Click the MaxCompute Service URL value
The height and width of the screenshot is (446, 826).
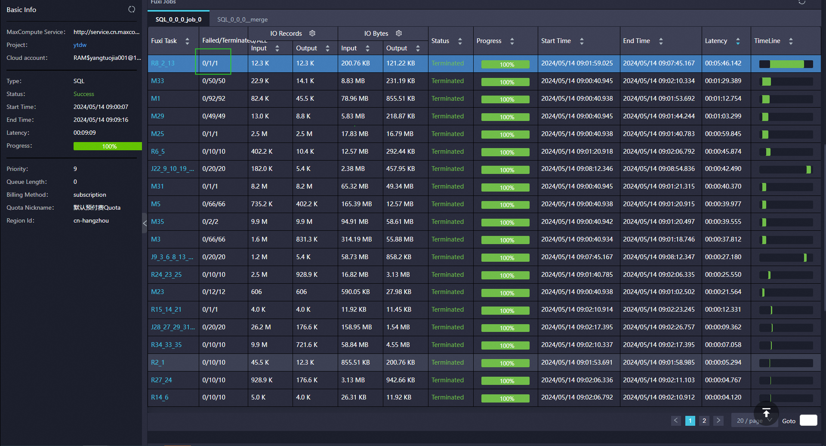coord(107,32)
